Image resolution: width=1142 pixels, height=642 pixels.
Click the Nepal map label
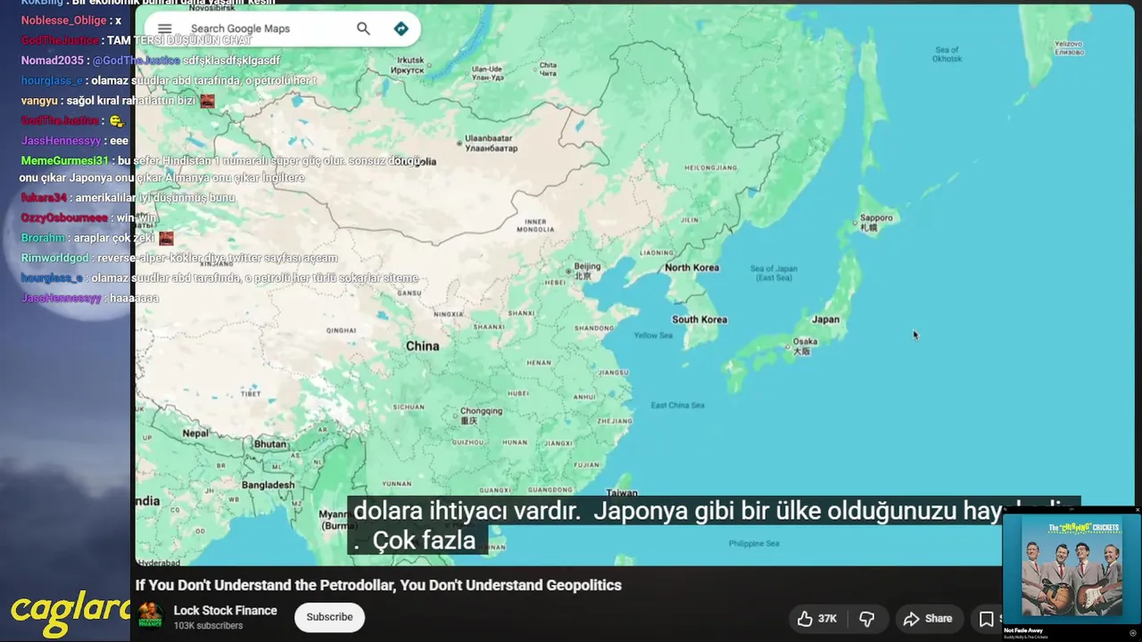coord(195,432)
